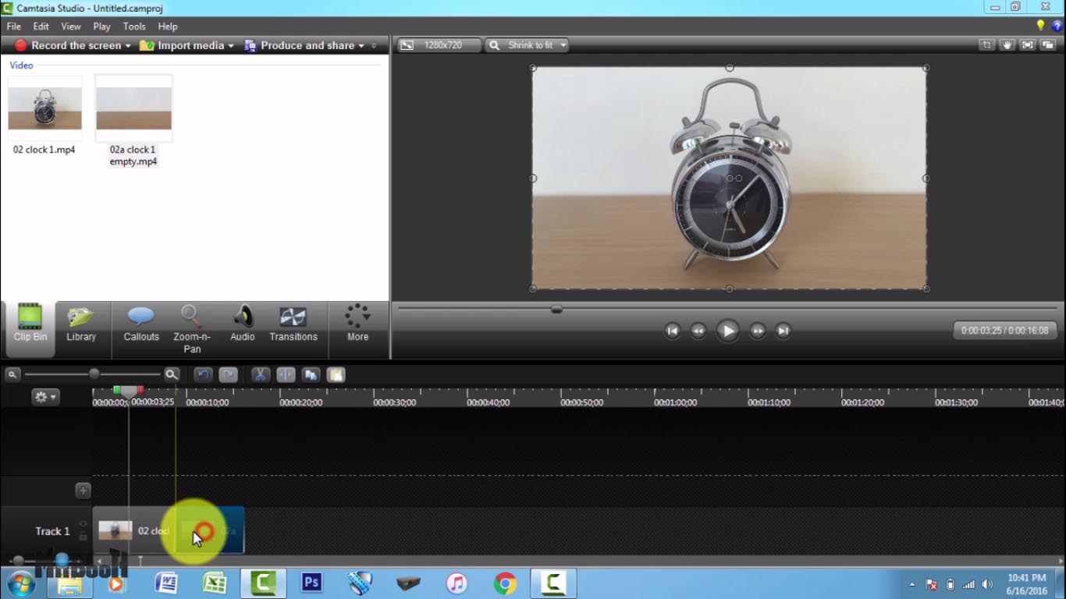Open the Tools menu

(x=134, y=26)
